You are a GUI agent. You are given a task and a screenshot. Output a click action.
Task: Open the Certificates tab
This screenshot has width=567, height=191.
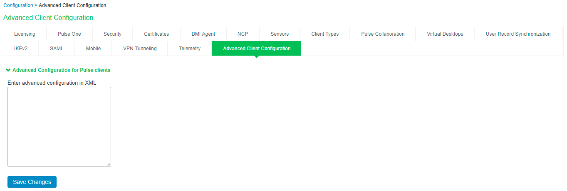[x=156, y=34]
